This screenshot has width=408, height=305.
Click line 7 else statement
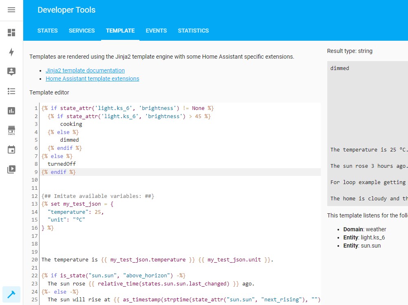[57, 156]
